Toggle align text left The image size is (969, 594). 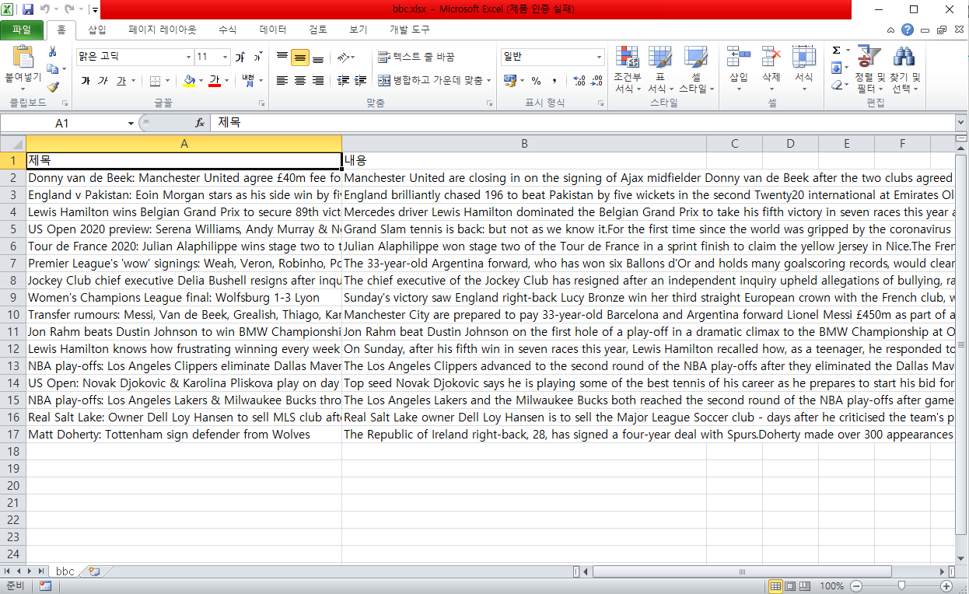pos(282,81)
